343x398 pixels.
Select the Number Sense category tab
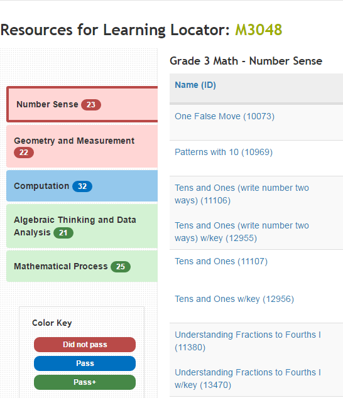82,104
